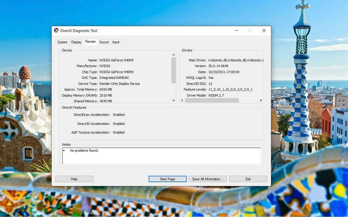The image size is (348, 217).
Task: Click the Device panel vertical scrollbar thumb
Action: click(173, 70)
